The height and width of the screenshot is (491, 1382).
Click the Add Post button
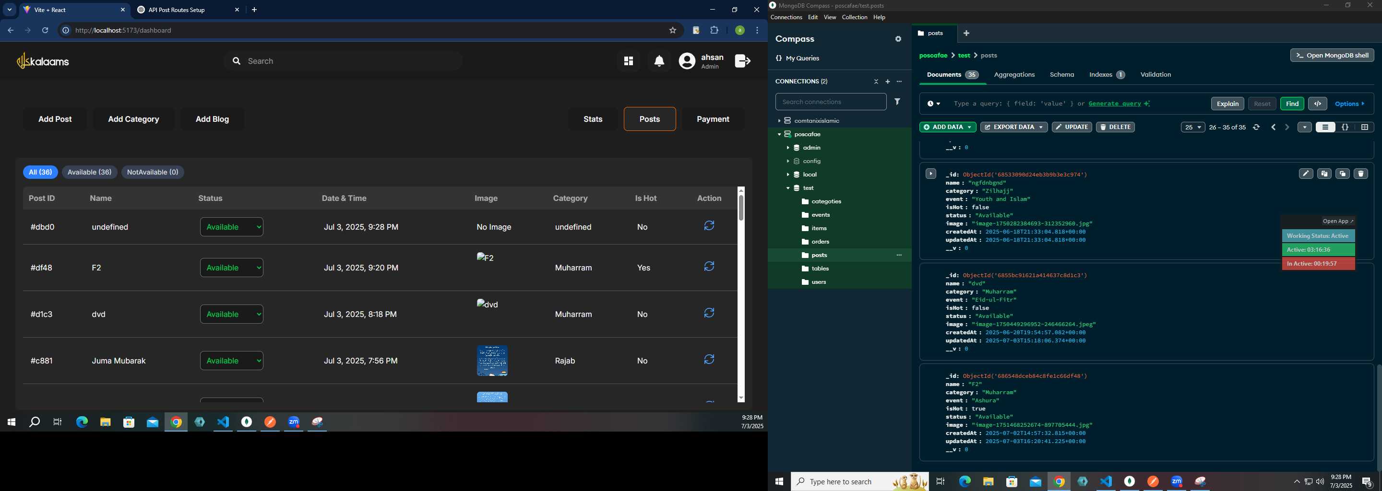tap(55, 119)
